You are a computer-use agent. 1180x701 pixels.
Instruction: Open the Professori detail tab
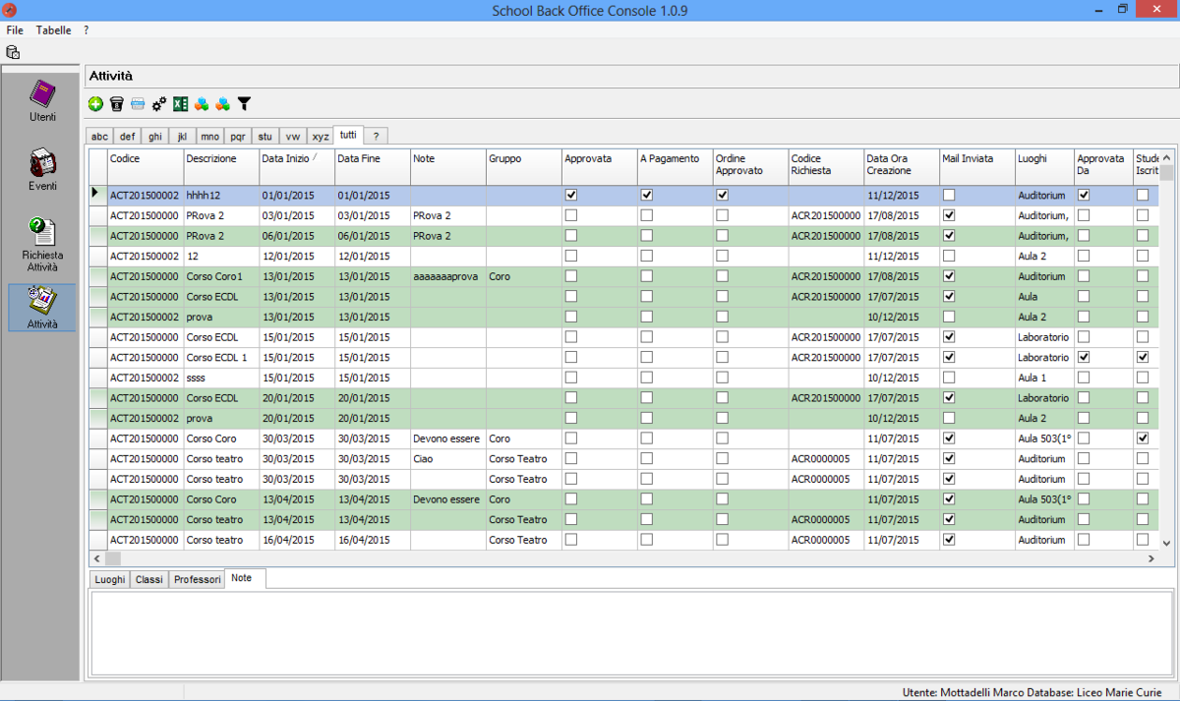[x=198, y=579]
